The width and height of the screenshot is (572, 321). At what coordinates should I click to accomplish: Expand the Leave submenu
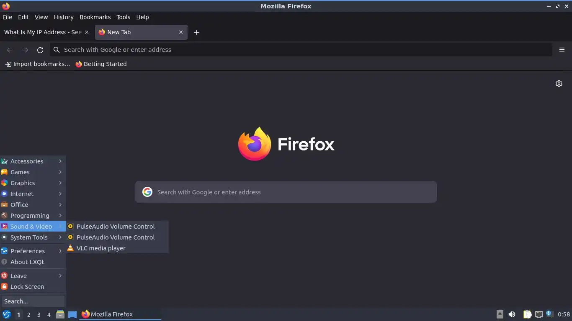click(33, 276)
